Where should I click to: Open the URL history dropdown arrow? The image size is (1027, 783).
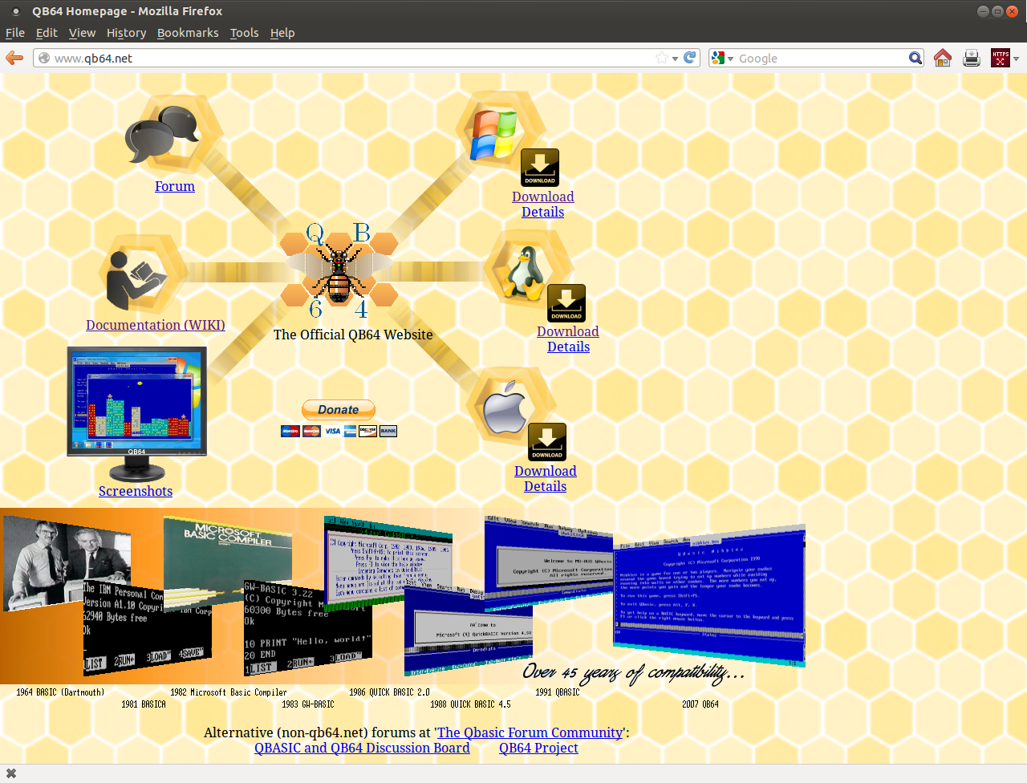tap(675, 59)
